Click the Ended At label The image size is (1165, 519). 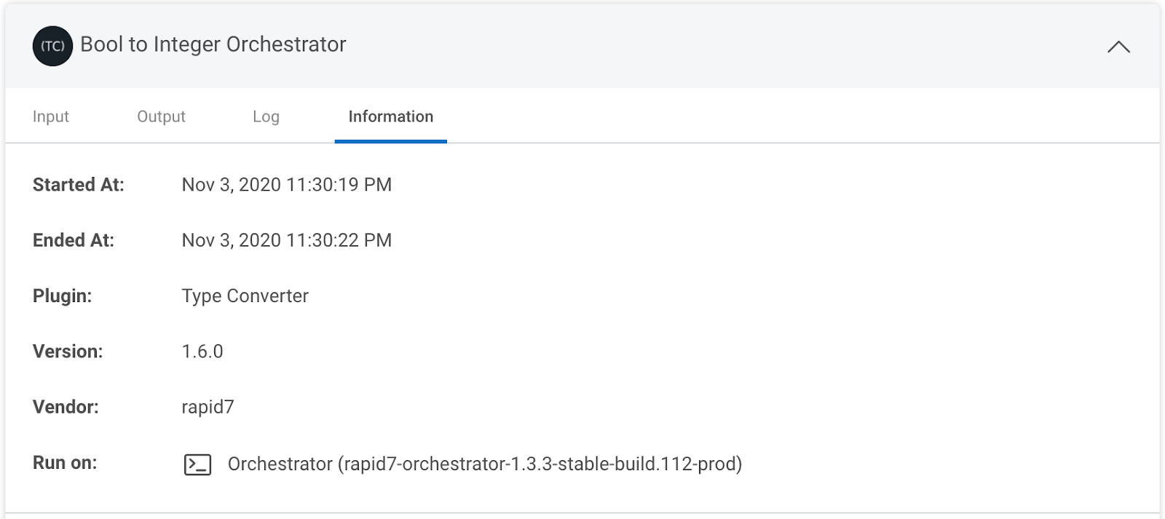[x=73, y=240]
